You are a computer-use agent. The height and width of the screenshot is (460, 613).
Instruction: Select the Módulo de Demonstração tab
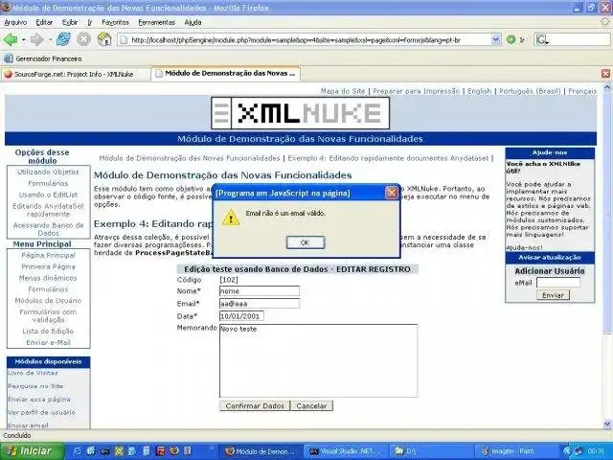[x=226, y=74]
